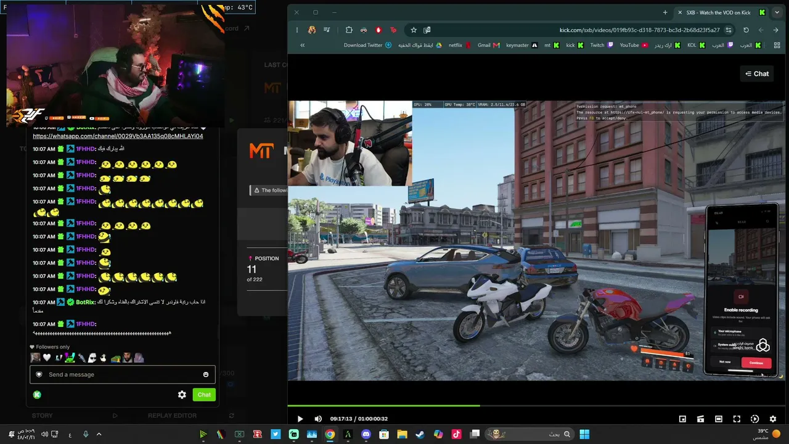
Task: Toggle picture-in-picture in the Kick player
Action: tap(682, 419)
